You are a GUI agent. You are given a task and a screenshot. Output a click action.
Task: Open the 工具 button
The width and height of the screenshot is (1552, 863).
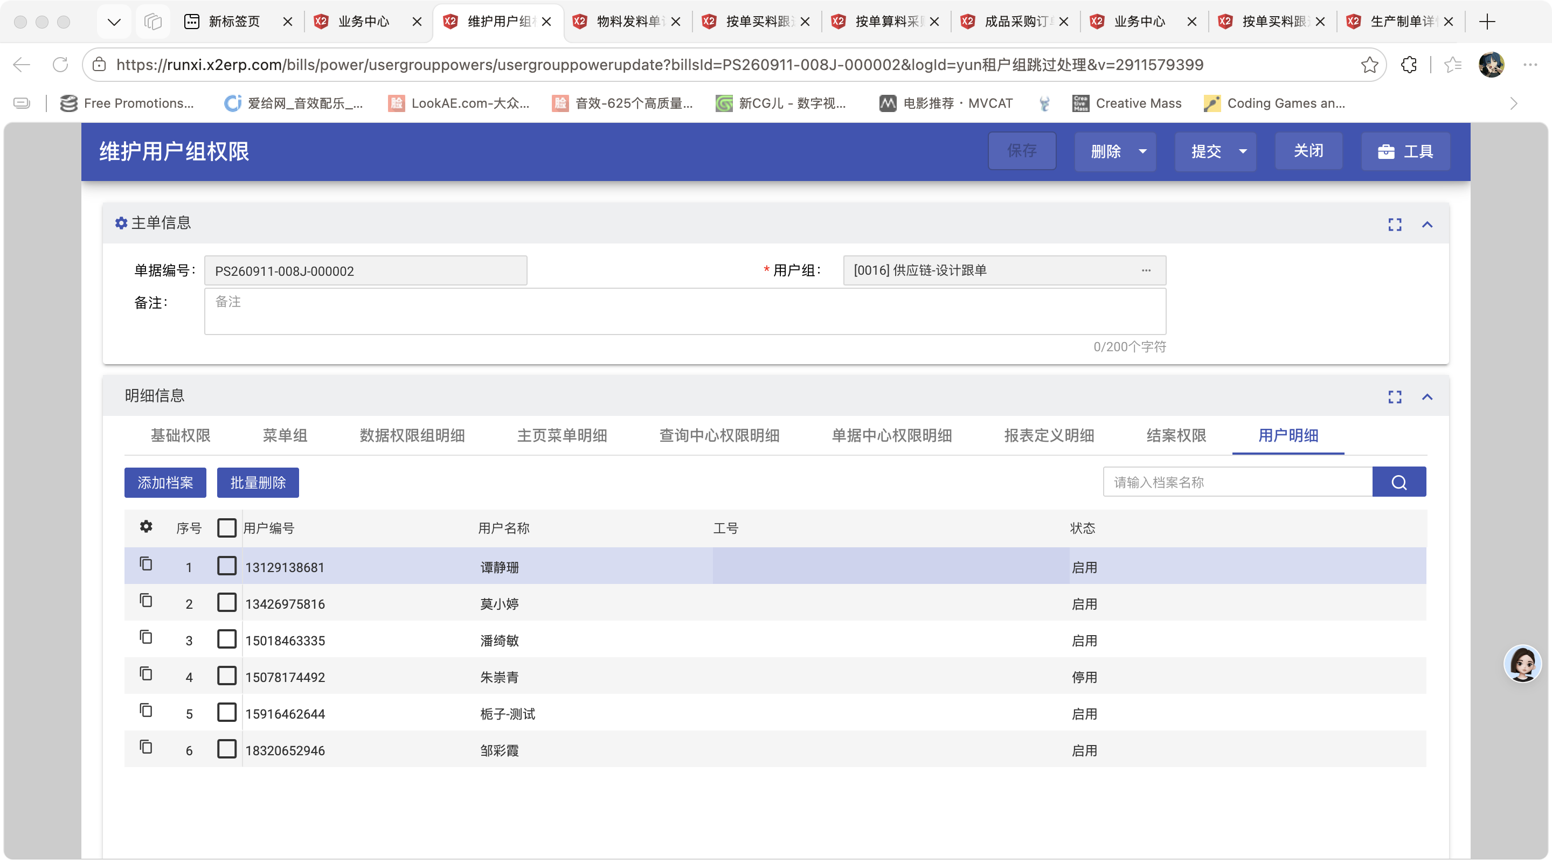(x=1405, y=151)
